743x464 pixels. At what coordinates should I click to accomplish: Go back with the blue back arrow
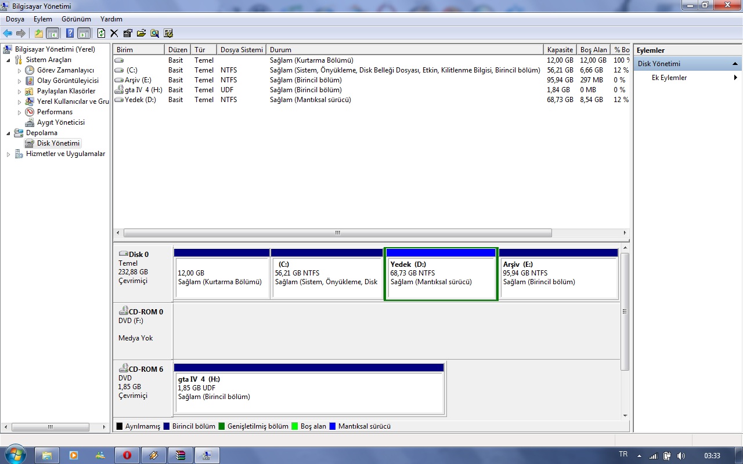pos(8,33)
